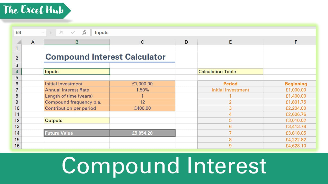This screenshot has width=328, height=184.
Task: Click the £5,854.28 result cell
Action: (142, 133)
